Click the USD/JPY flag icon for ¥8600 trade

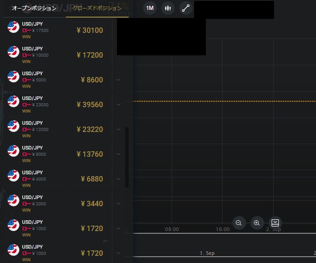coord(14,77)
